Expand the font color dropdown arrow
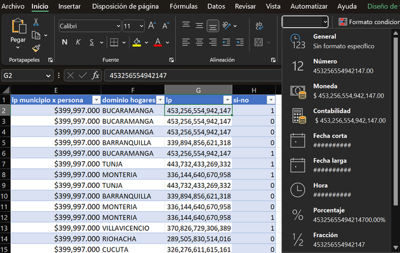 [x=168, y=42]
